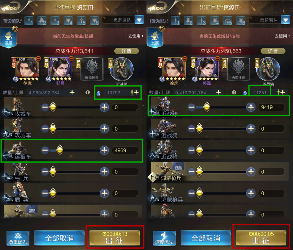Select preset formation 3 in left panel
Image resolution: width=293 pixels, height=250 pixels.
55,21
